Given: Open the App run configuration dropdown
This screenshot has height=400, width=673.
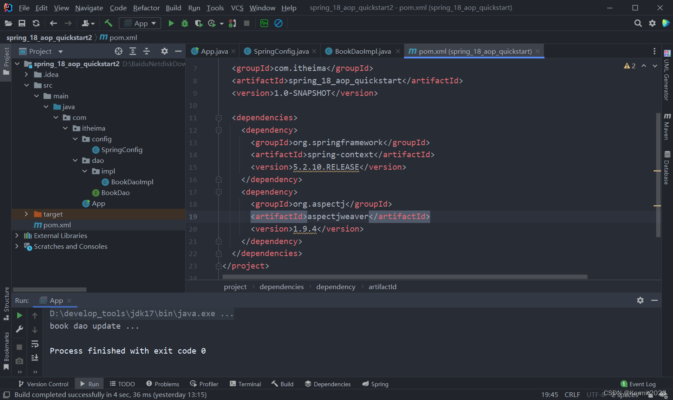Looking at the screenshot, I should coord(140,23).
